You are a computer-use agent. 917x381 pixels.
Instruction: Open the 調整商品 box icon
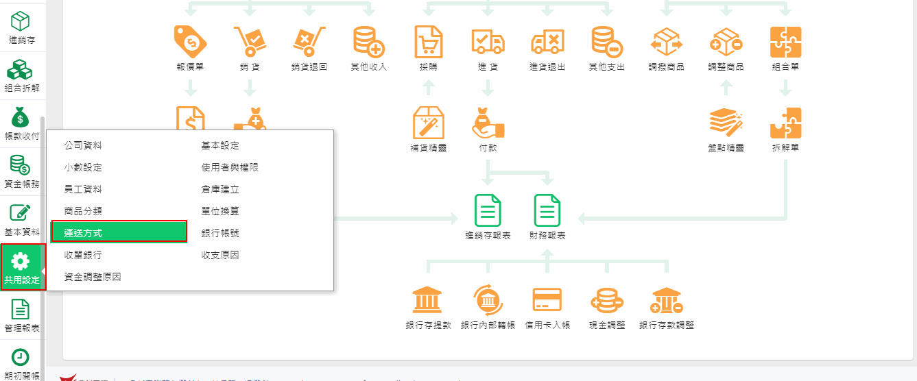726,42
